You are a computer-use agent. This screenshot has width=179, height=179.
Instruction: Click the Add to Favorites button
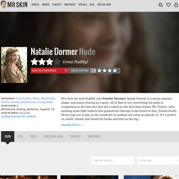(x=50, y=70)
